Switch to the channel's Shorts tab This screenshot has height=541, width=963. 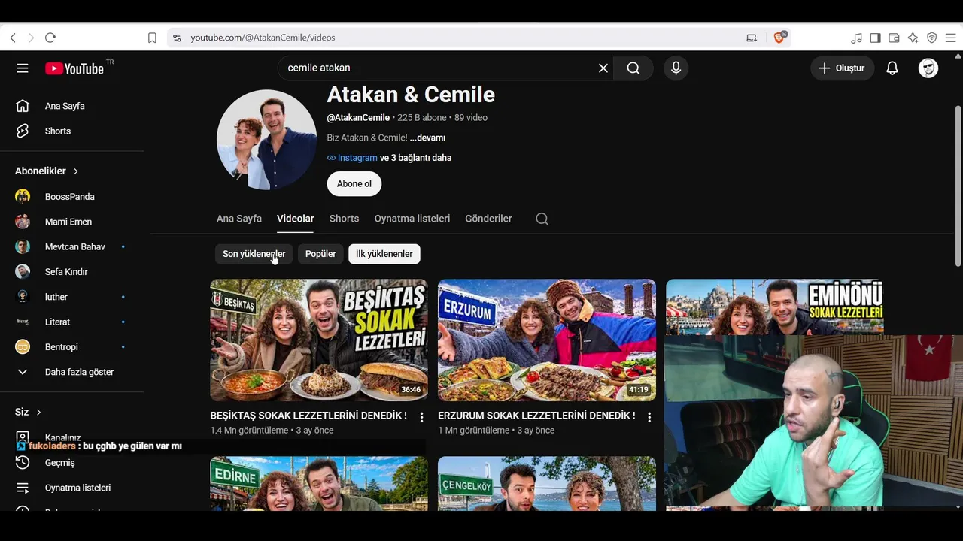[344, 219]
